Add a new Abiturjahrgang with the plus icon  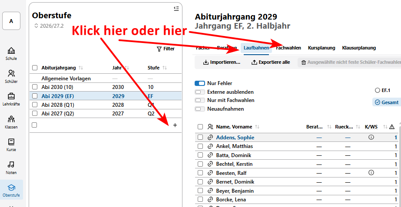[x=175, y=125]
